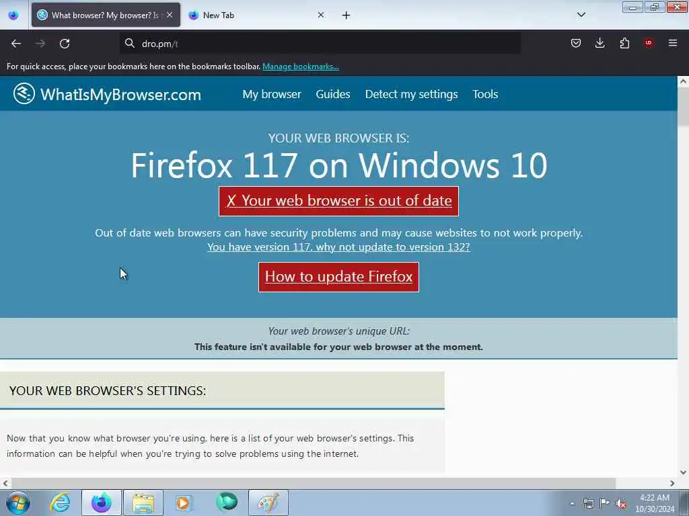Open new tab with plus button
Screen dimensions: 689x516
[x=346, y=15]
